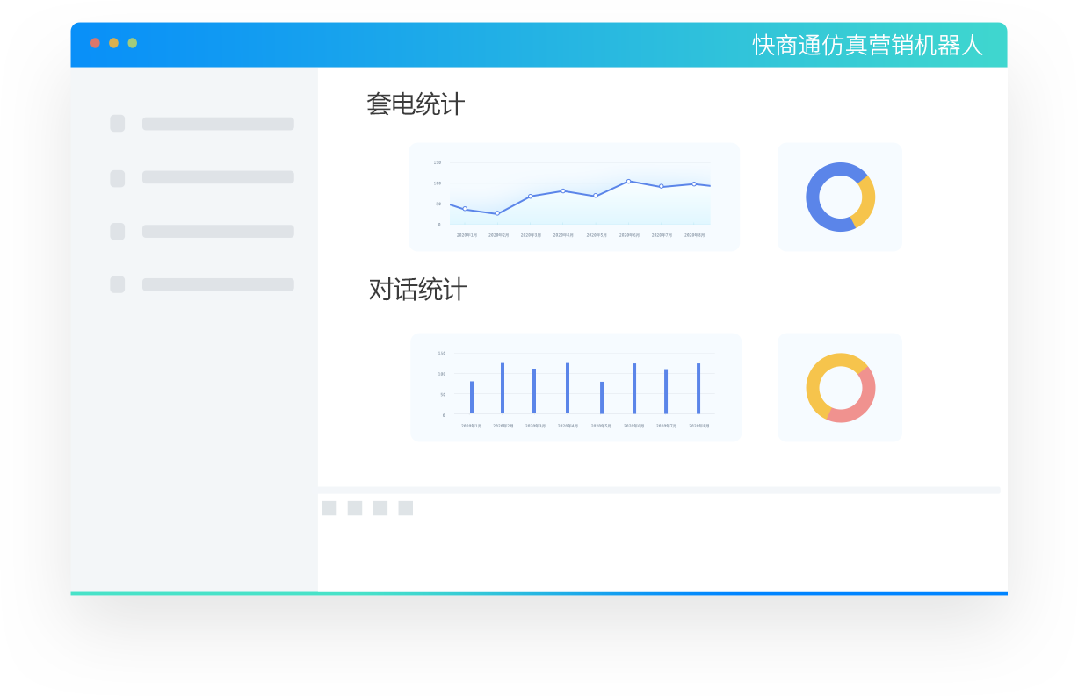This screenshot has height=696, width=1078.
Task: Click the 2020年5月 bar in the bar chart
Action: click(x=602, y=398)
